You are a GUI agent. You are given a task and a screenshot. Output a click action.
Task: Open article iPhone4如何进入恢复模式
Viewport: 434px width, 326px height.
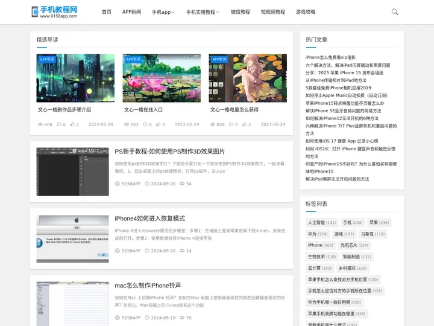[x=149, y=219]
